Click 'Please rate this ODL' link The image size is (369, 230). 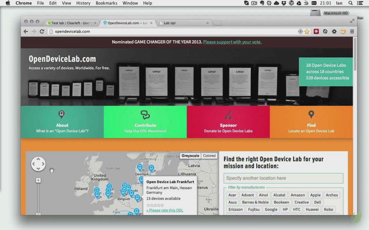tap(165, 210)
